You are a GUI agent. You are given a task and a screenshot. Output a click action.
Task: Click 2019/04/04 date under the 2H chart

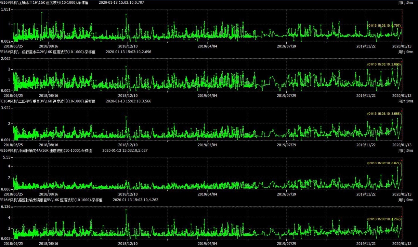pos(207,96)
